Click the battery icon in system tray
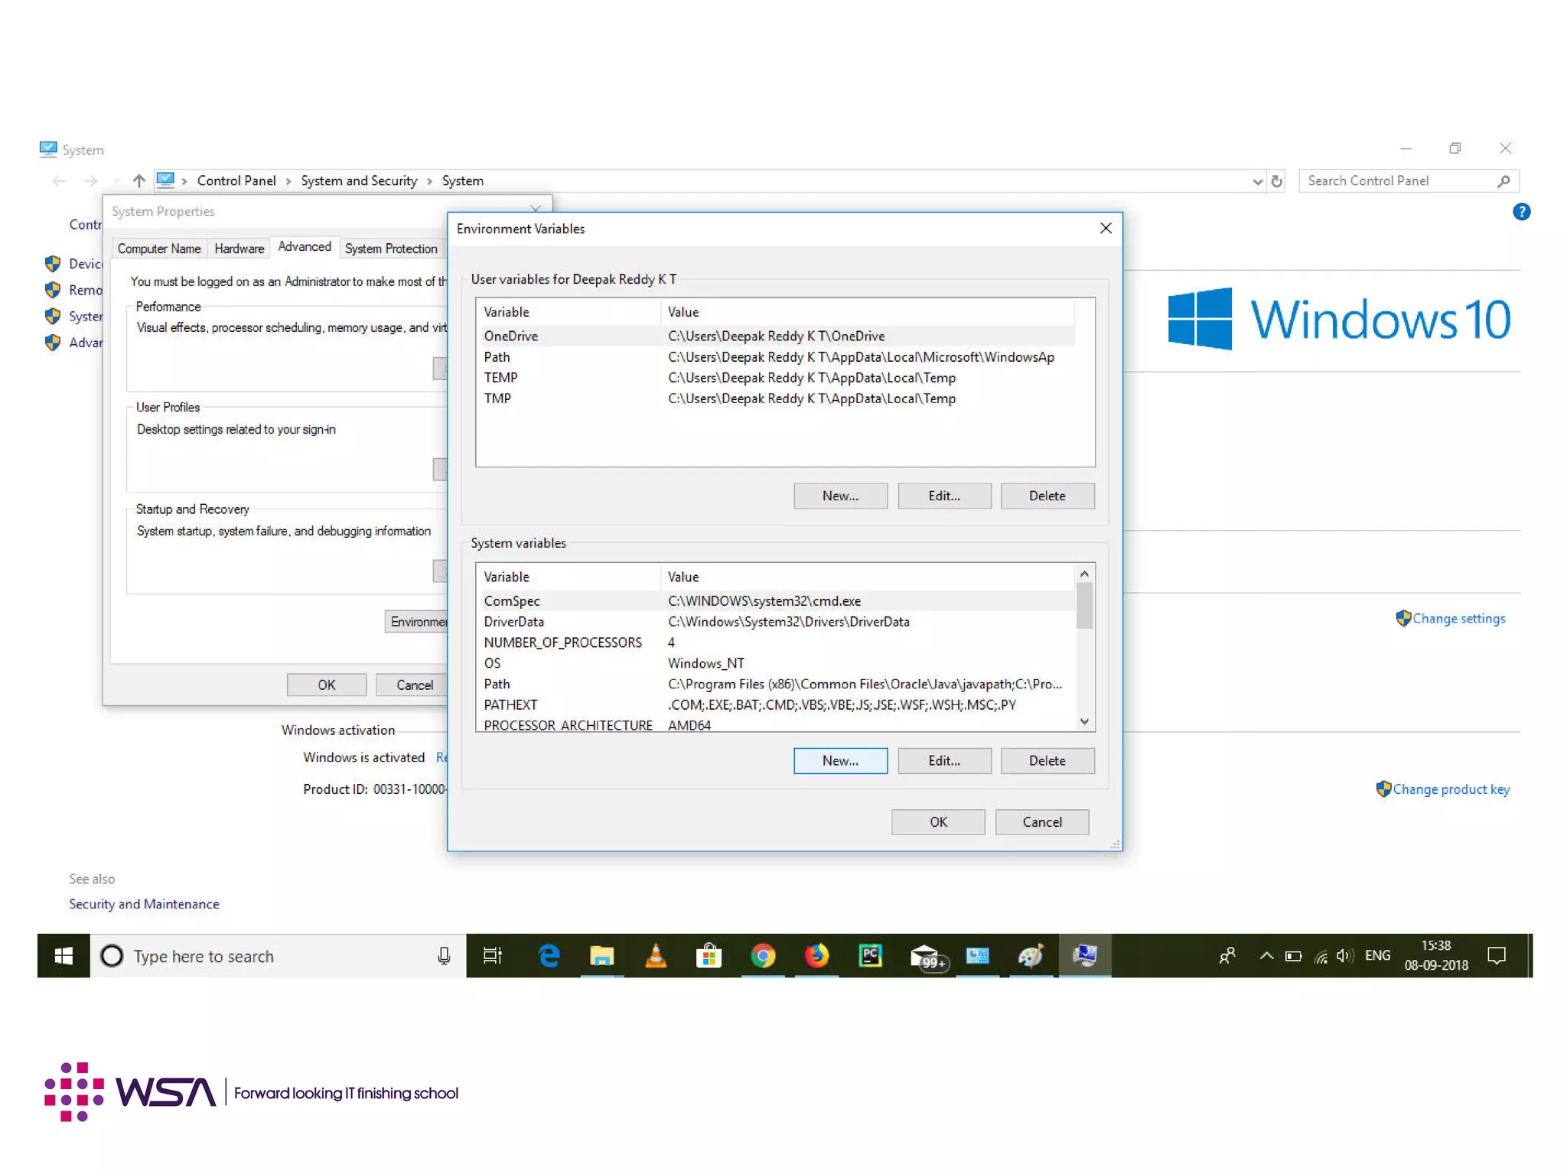The height and width of the screenshot is (1174, 1567). tap(1293, 955)
